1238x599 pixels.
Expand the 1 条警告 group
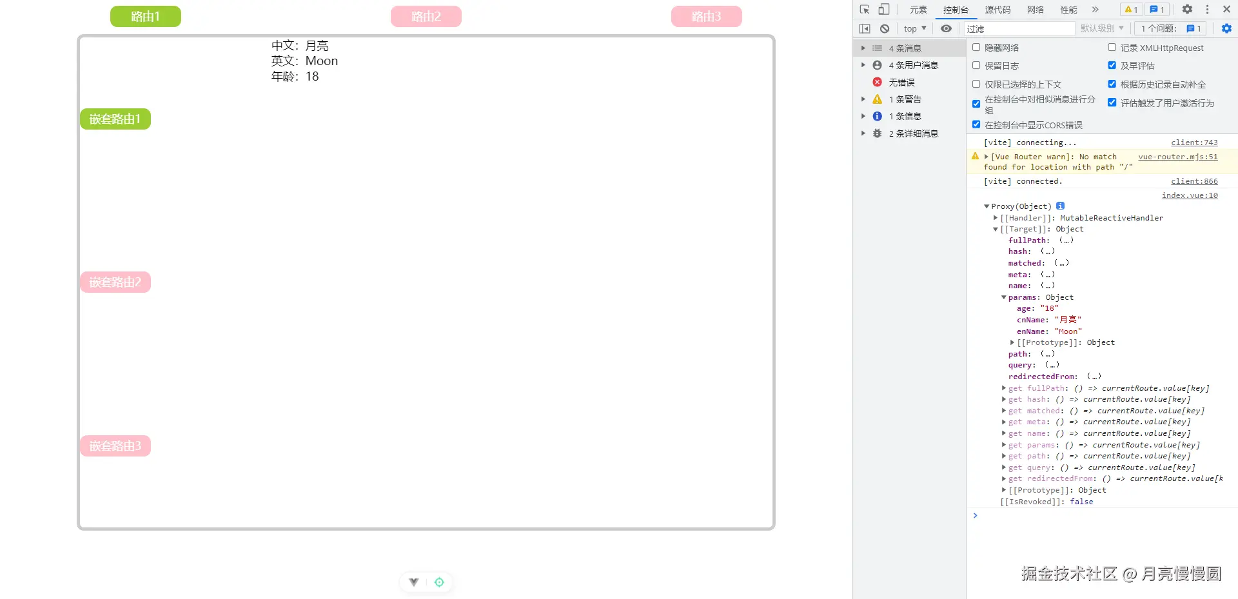tap(863, 99)
